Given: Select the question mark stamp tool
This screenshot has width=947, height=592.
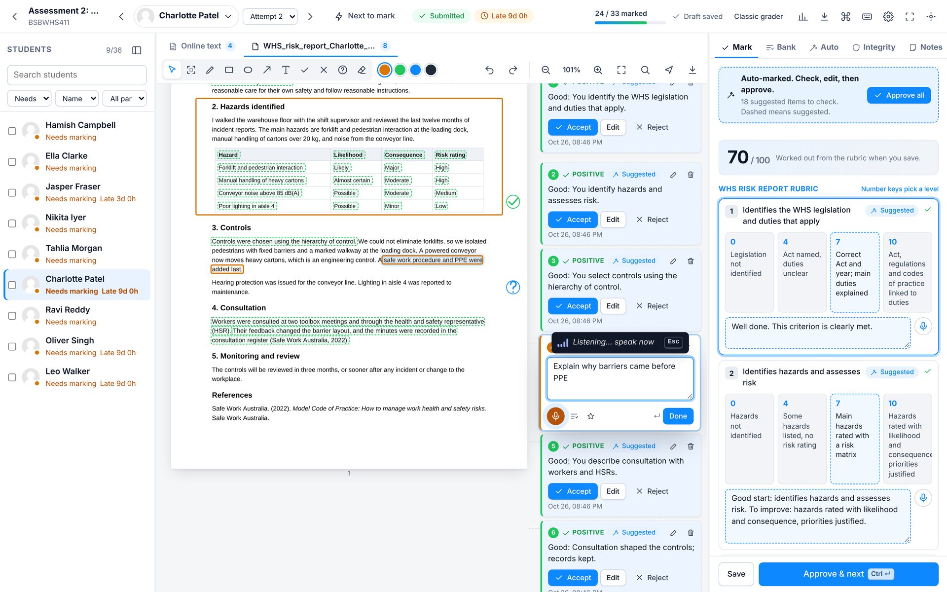Looking at the screenshot, I should tap(343, 70).
